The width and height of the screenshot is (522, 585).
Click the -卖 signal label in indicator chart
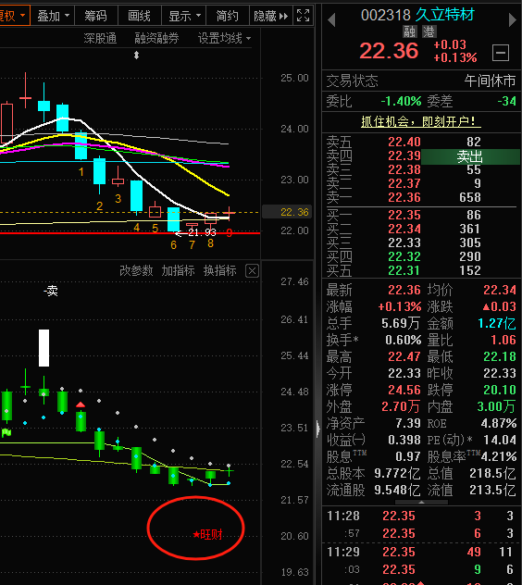(50, 291)
